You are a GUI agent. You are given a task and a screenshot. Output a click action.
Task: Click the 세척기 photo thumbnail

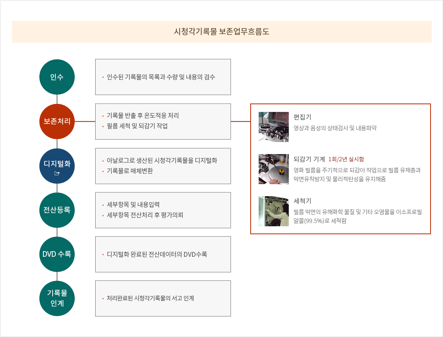click(x=274, y=211)
